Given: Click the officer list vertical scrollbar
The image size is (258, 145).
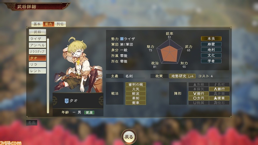Looking at the screenshot, I should [48, 76].
